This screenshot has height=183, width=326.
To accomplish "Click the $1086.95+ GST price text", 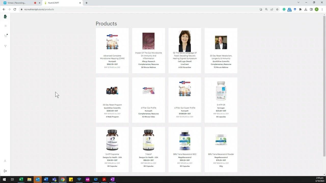I will click(x=185, y=114).
